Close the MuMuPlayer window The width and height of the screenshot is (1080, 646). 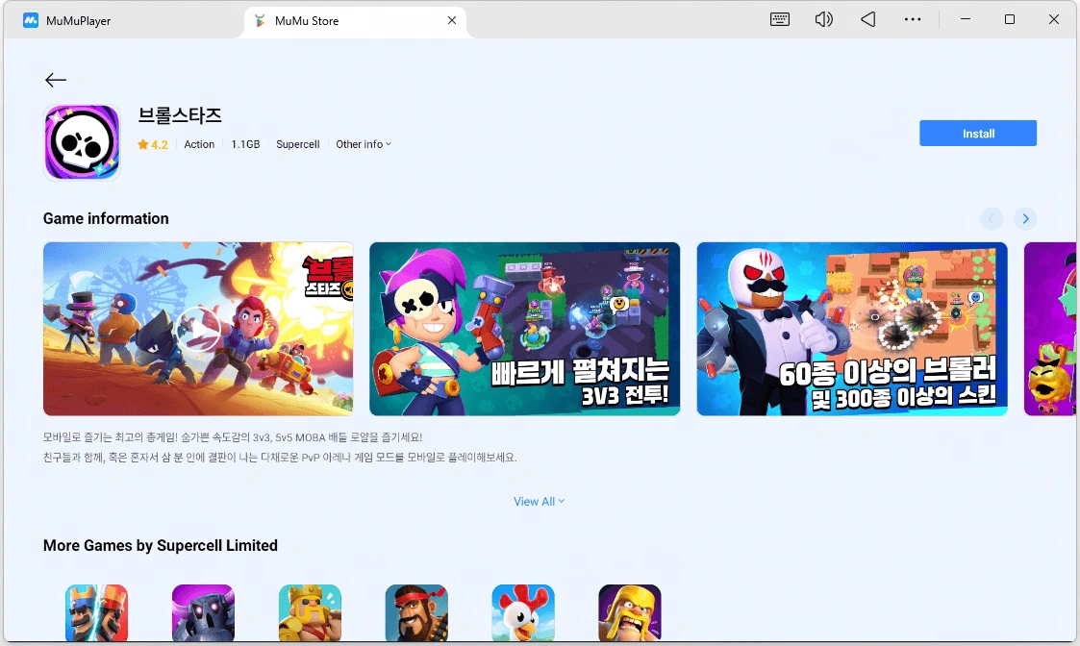1054,20
